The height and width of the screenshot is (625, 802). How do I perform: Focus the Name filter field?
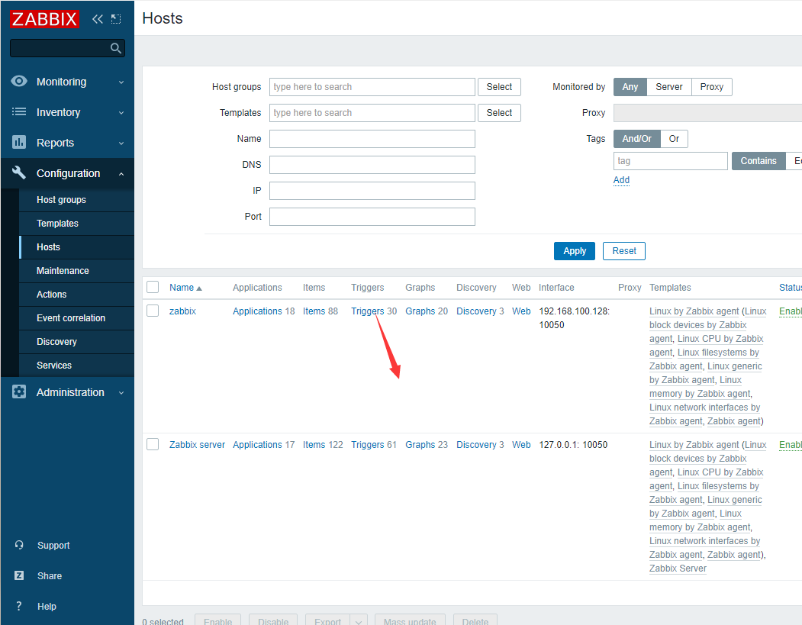(x=372, y=139)
